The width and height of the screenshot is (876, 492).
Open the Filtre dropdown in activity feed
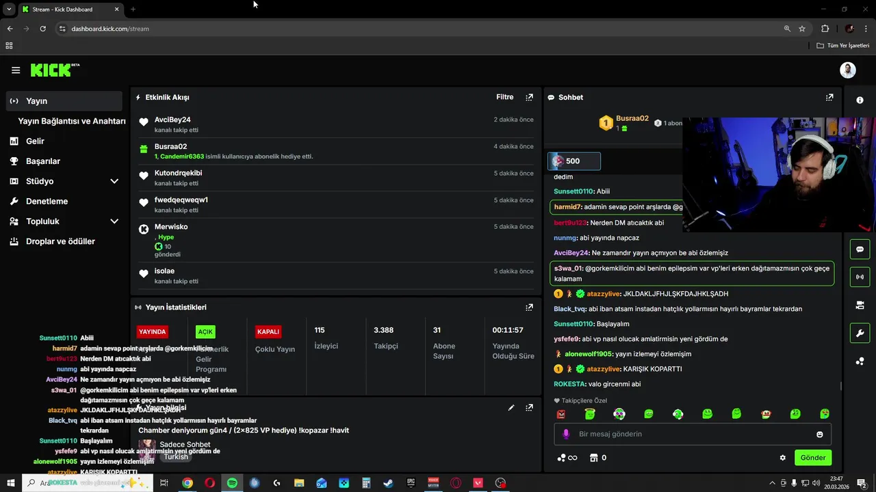504,97
